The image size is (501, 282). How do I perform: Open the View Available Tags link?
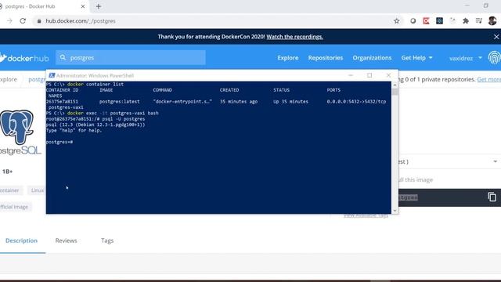pyautogui.click(x=366, y=216)
